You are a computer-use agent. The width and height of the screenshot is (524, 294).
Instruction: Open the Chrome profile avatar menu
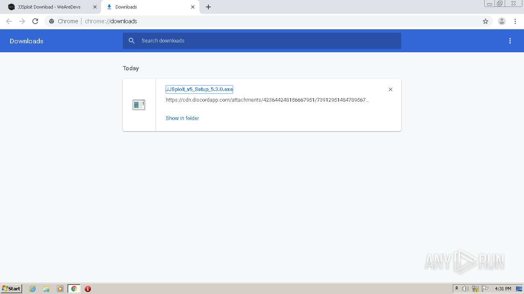(x=502, y=21)
